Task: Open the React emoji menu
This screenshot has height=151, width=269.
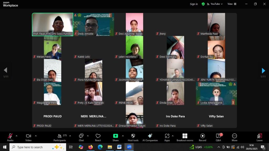Action: (x=98, y=137)
